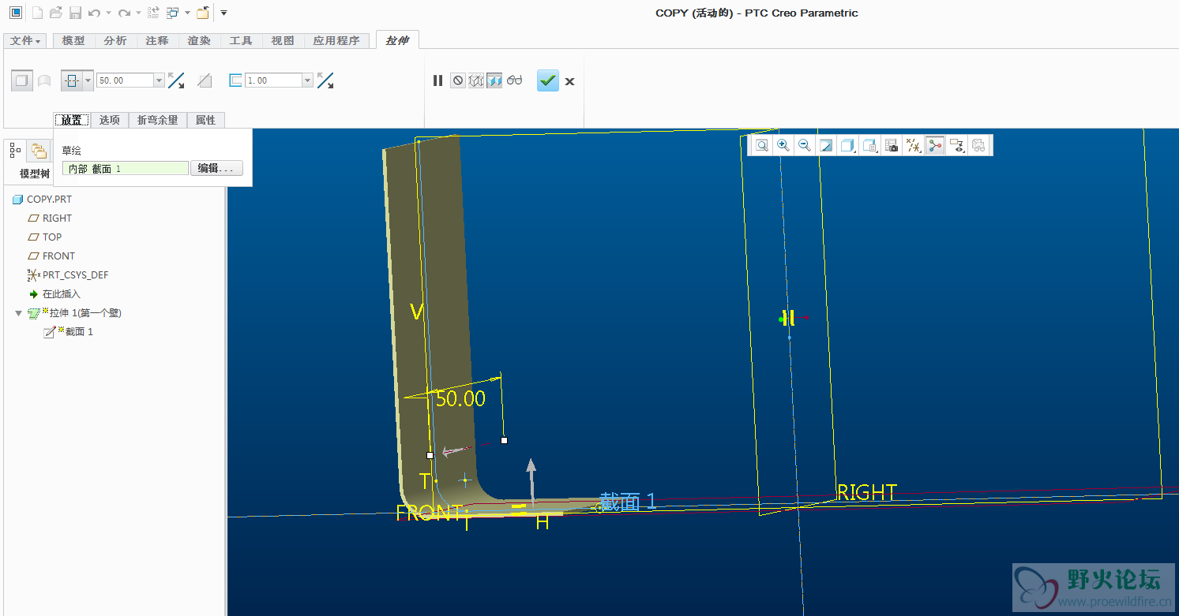Viewport: 1179px width, 616px height.
Task: Open the 选项 options panel tab
Action: point(109,120)
